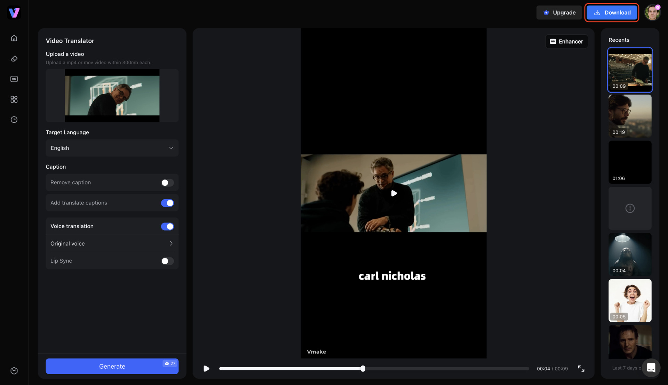Viewport: 668px width, 385px height.
Task: Enable the Lip Sync switch
Action: [x=167, y=261]
